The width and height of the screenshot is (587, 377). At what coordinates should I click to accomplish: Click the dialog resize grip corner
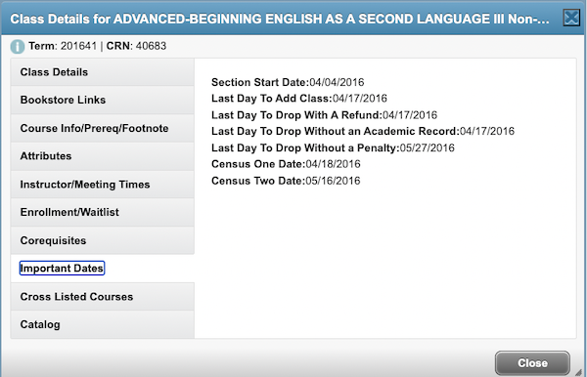pos(579,372)
